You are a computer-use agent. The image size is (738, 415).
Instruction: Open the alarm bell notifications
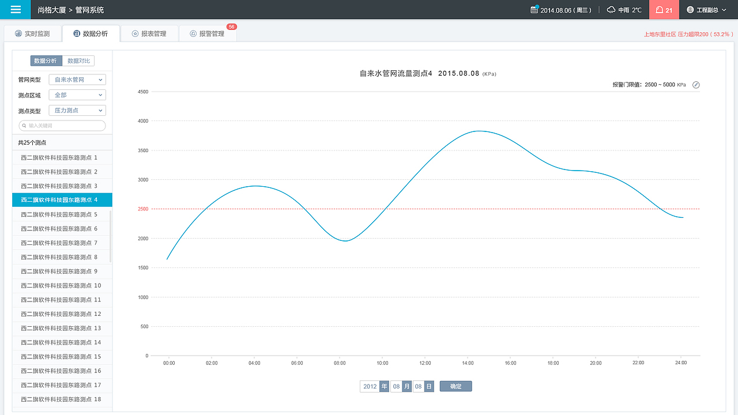click(x=664, y=10)
